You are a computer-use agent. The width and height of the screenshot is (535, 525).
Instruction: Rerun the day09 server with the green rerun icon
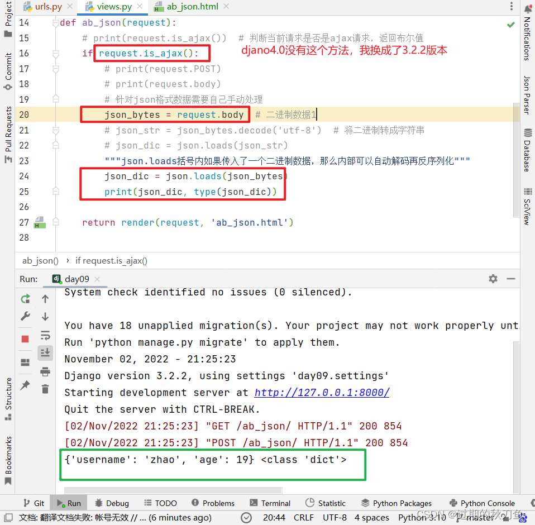[25, 299]
